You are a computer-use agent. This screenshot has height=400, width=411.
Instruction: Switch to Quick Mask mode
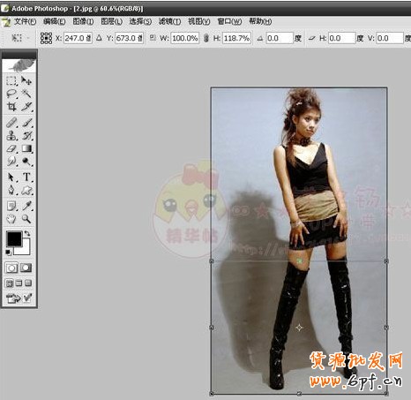(x=26, y=268)
